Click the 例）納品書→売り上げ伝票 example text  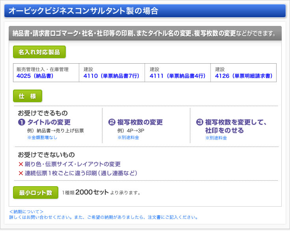56,131
